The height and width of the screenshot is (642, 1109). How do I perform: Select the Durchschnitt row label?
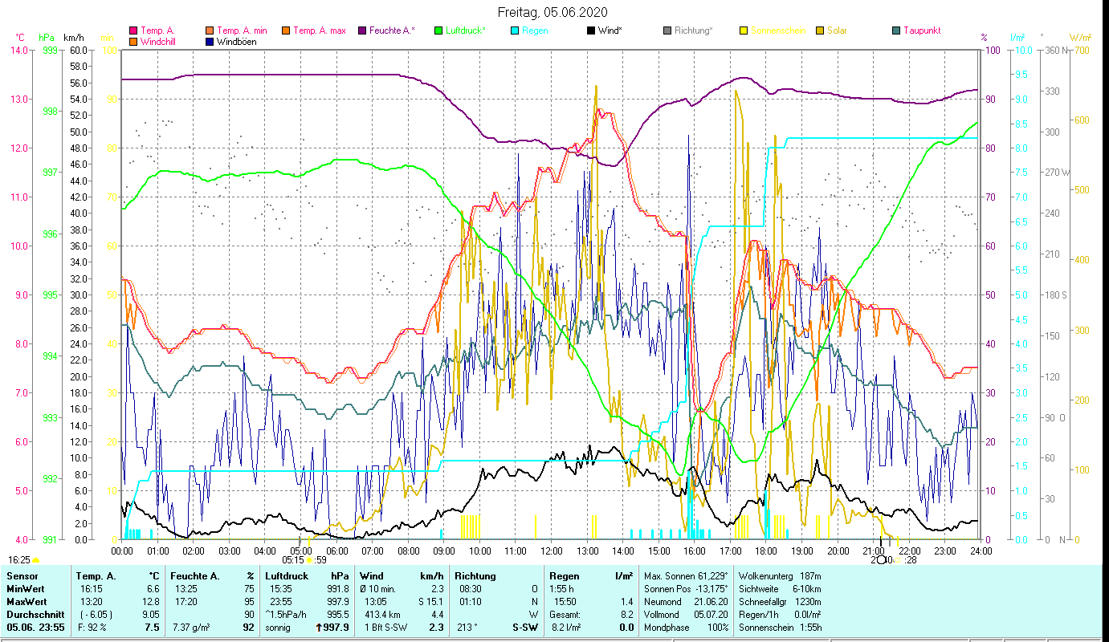36,615
